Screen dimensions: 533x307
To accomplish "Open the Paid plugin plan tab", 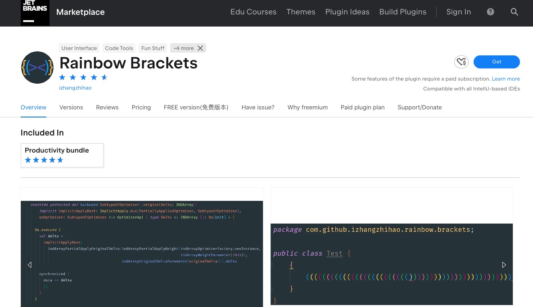I will (362, 108).
